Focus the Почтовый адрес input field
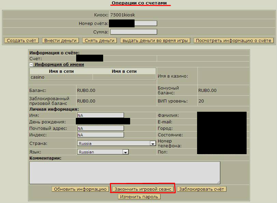 pos(100,128)
